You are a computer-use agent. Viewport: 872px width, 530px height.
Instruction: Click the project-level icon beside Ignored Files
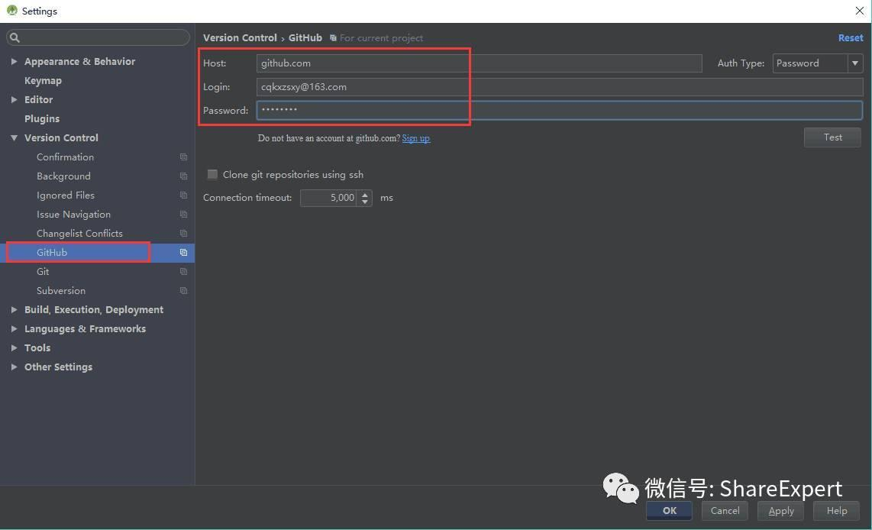(183, 196)
